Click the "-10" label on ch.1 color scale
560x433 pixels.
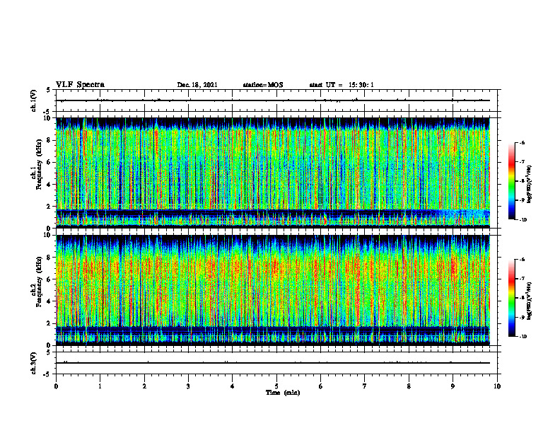pyautogui.click(x=523, y=220)
